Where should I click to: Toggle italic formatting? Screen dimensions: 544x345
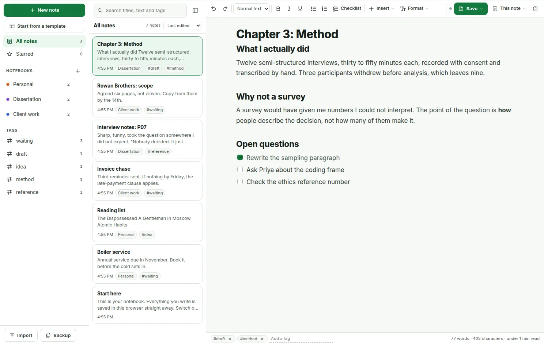tap(289, 9)
